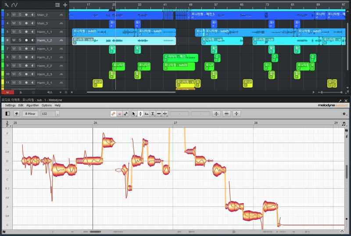Open the tempo 132 dropdown
Viewport: 351px width, 236px height.
(50, 114)
